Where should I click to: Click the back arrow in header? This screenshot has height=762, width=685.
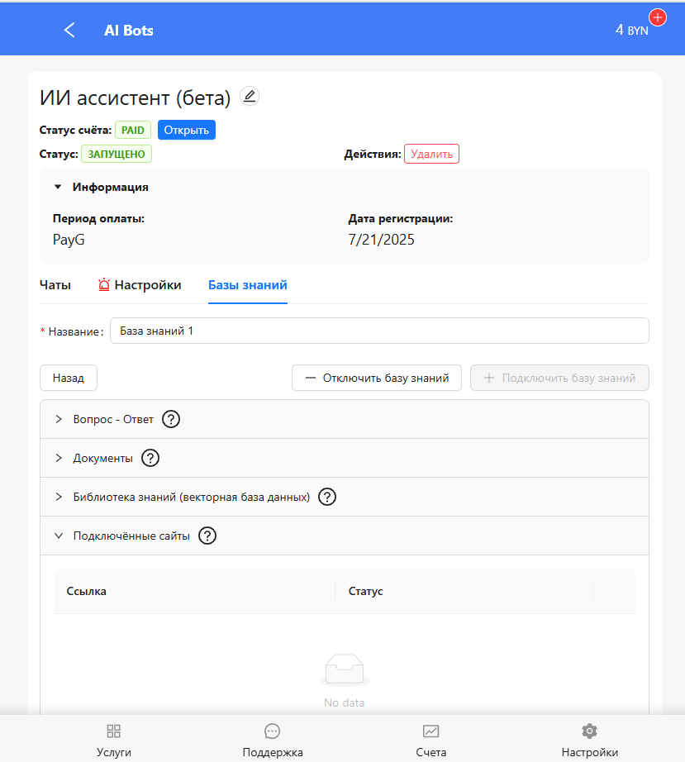[x=69, y=31]
